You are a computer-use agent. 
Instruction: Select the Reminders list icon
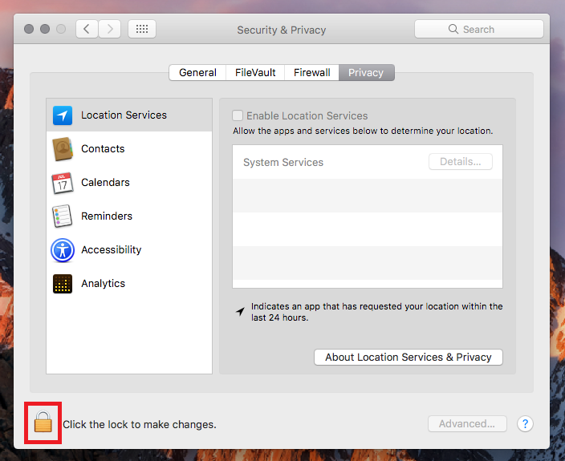point(63,216)
